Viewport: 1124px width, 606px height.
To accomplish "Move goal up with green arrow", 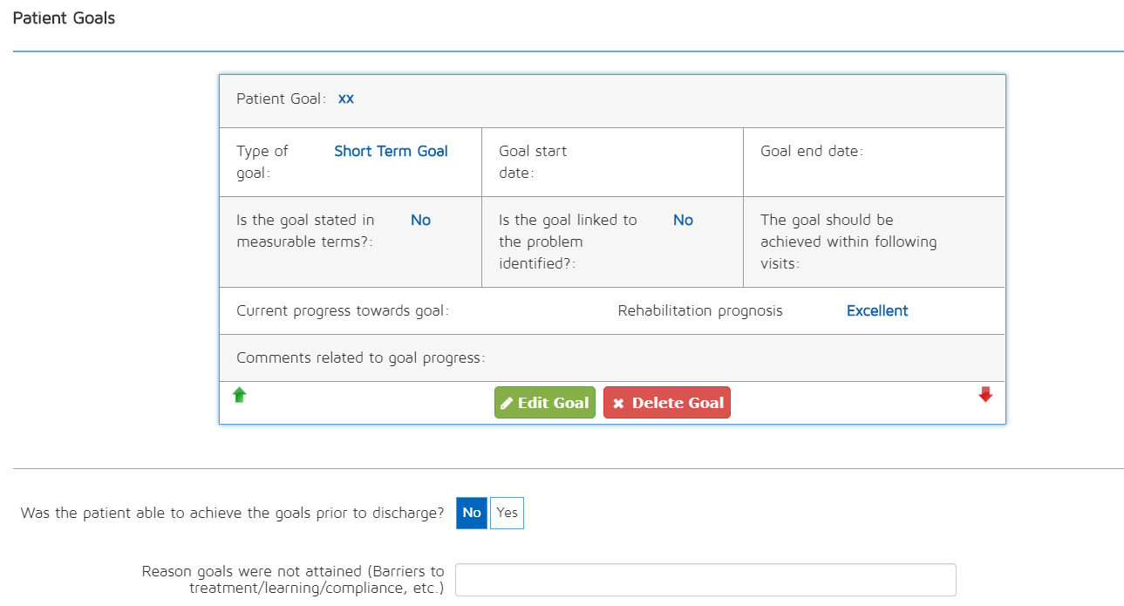I will 240,395.
